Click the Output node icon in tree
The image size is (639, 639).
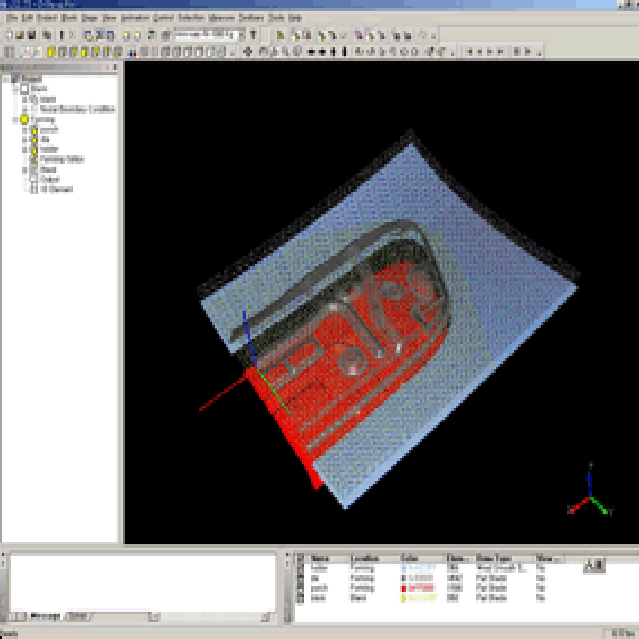coord(35,180)
